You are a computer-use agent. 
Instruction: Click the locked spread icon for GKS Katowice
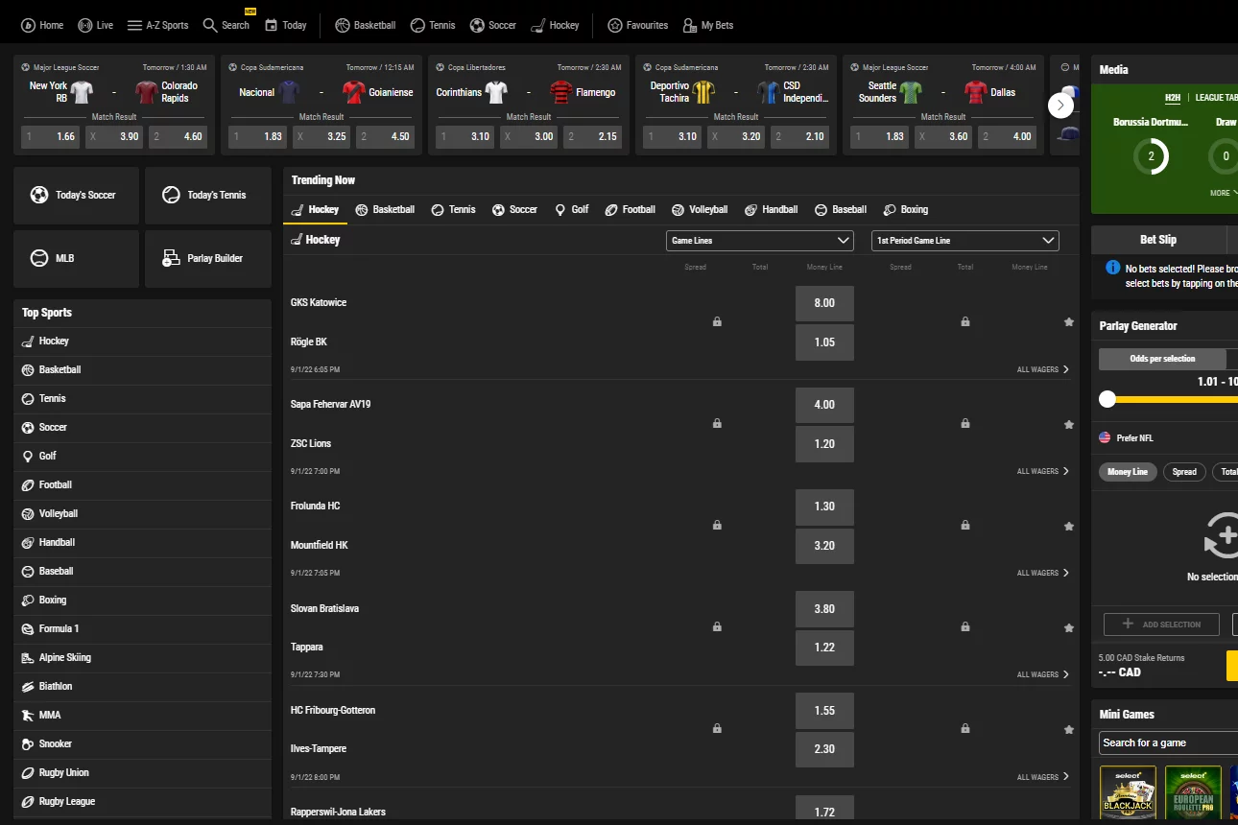point(717,322)
